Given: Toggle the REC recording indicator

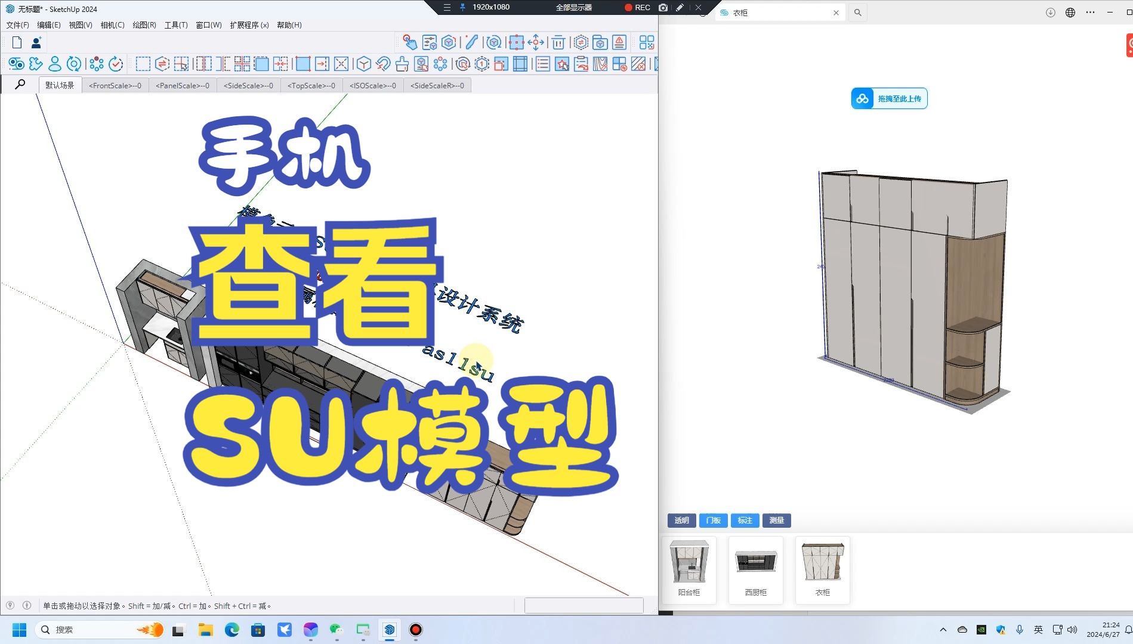Looking at the screenshot, I should [x=637, y=7].
